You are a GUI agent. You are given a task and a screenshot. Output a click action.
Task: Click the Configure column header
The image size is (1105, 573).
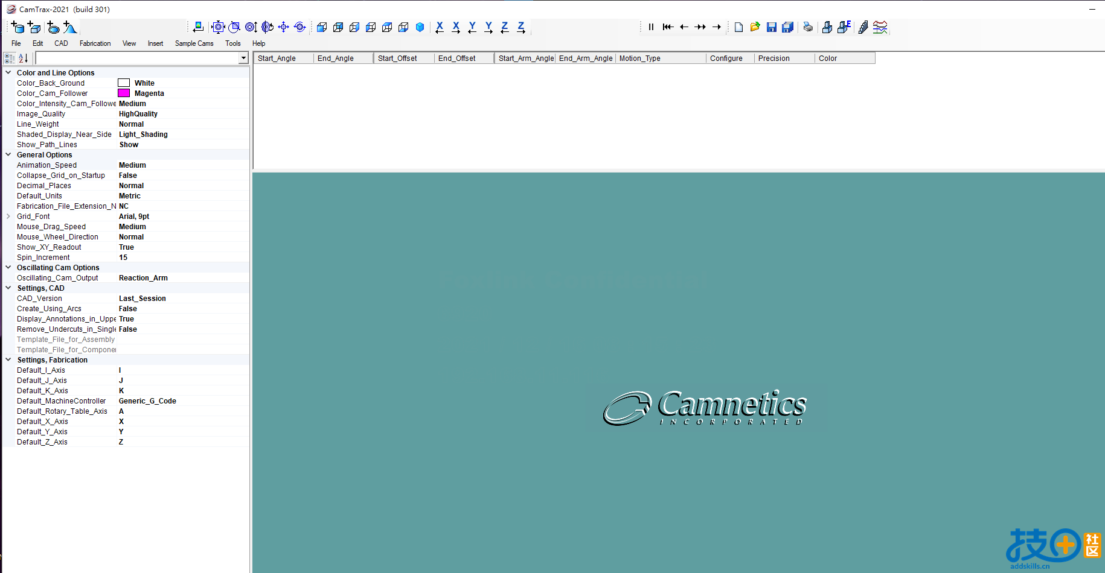730,58
